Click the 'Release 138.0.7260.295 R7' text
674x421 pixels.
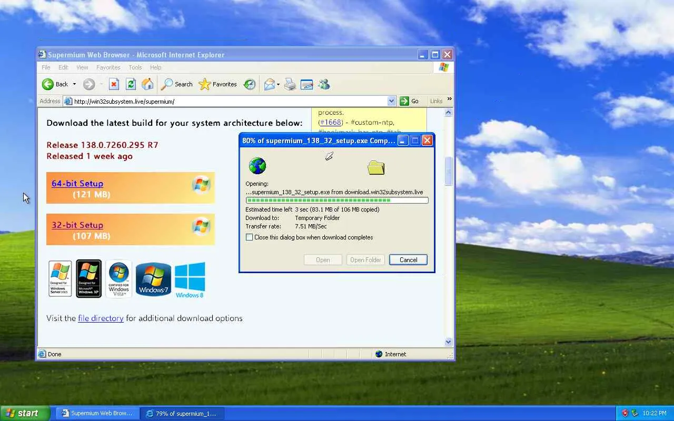pyautogui.click(x=102, y=145)
